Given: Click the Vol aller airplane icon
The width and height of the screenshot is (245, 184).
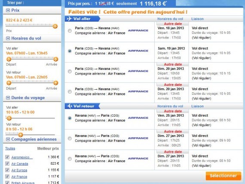Looking at the screenshot, I should pyautogui.click(x=69, y=19).
